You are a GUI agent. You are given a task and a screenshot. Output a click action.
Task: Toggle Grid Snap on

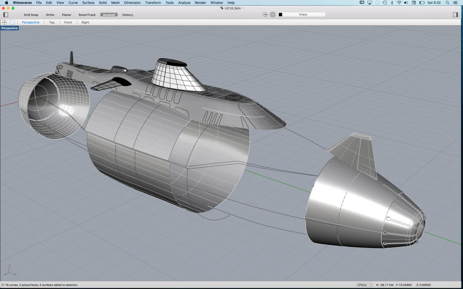31,15
